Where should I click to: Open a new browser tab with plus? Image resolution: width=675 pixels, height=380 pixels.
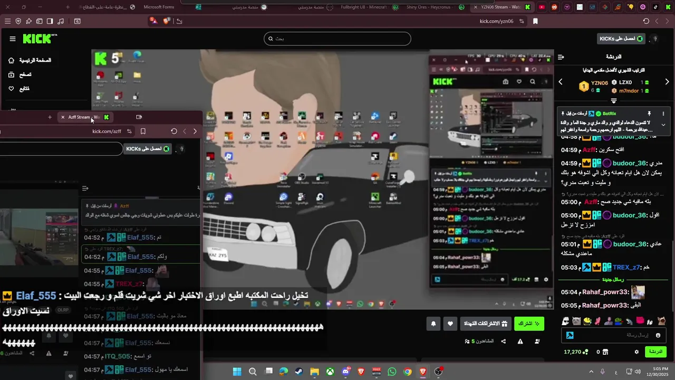tap(67, 7)
